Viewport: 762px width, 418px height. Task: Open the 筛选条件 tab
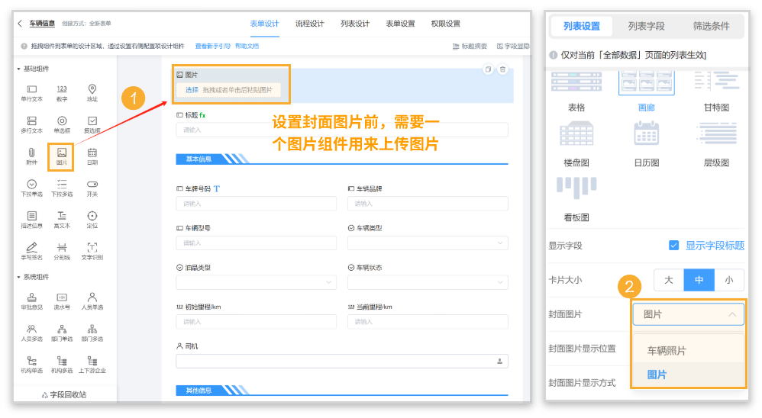pyautogui.click(x=711, y=26)
